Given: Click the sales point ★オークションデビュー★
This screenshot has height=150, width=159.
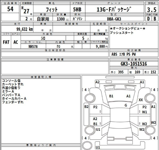Looking at the screenshot, I should 128,28.
